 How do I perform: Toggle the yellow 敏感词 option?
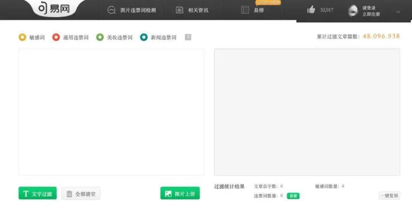pos(23,37)
